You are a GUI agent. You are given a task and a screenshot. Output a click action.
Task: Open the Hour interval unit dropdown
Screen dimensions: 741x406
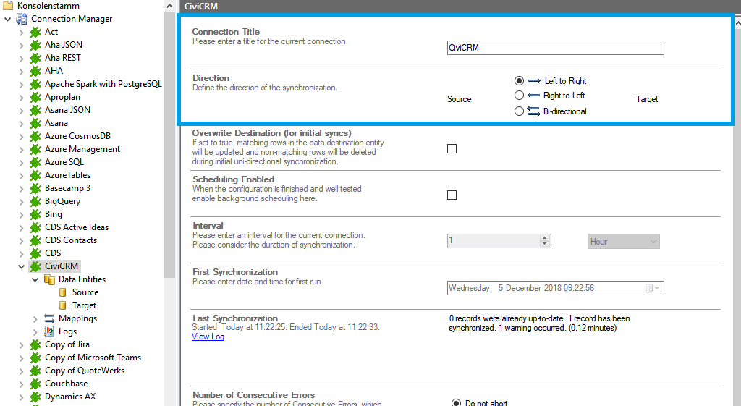coord(623,242)
